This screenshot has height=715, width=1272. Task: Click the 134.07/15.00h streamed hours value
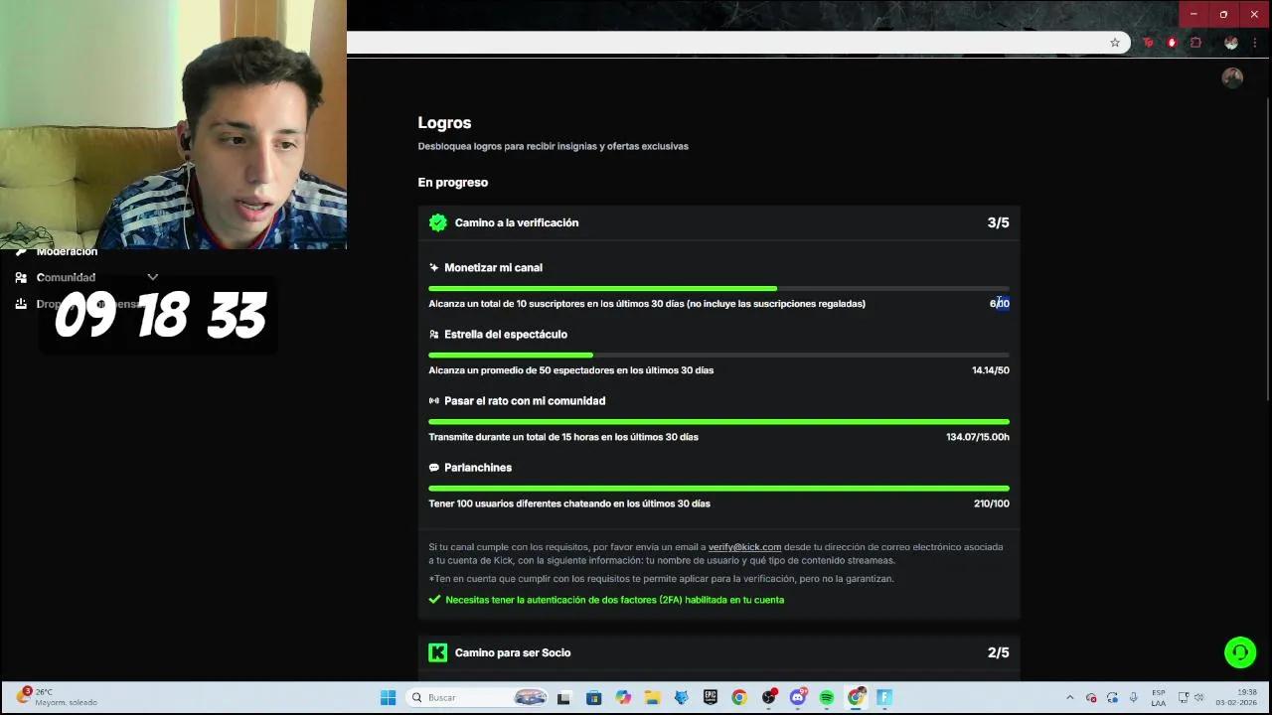[x=977, y=437]
